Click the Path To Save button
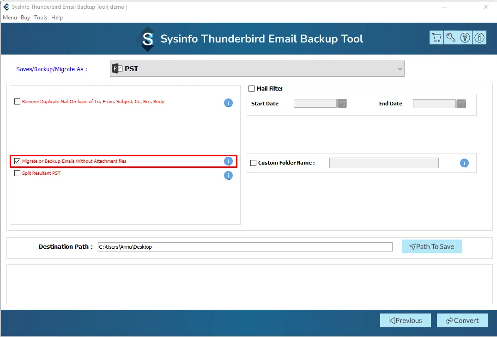 tap(432, 246)
